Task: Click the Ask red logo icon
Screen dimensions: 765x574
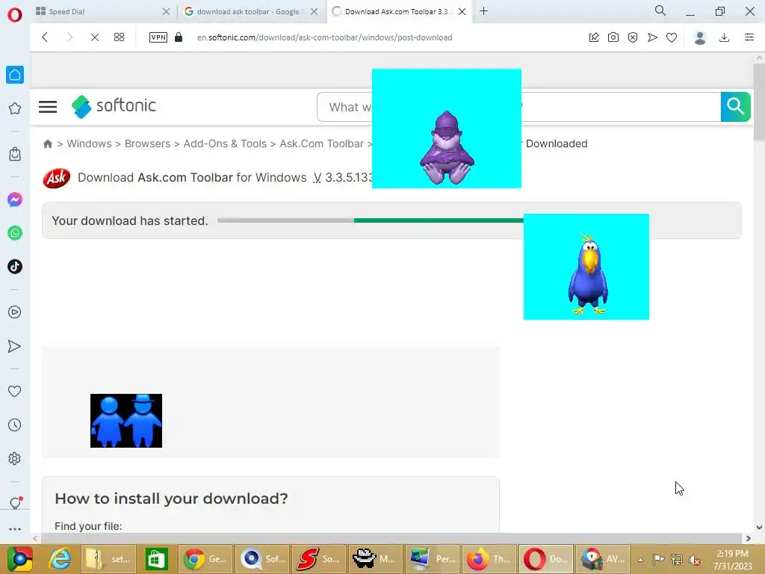Action: click(57, 178)
